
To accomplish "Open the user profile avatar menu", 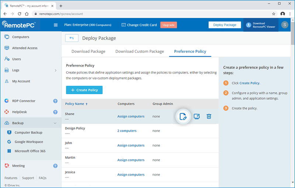I will tap(284, 25).
